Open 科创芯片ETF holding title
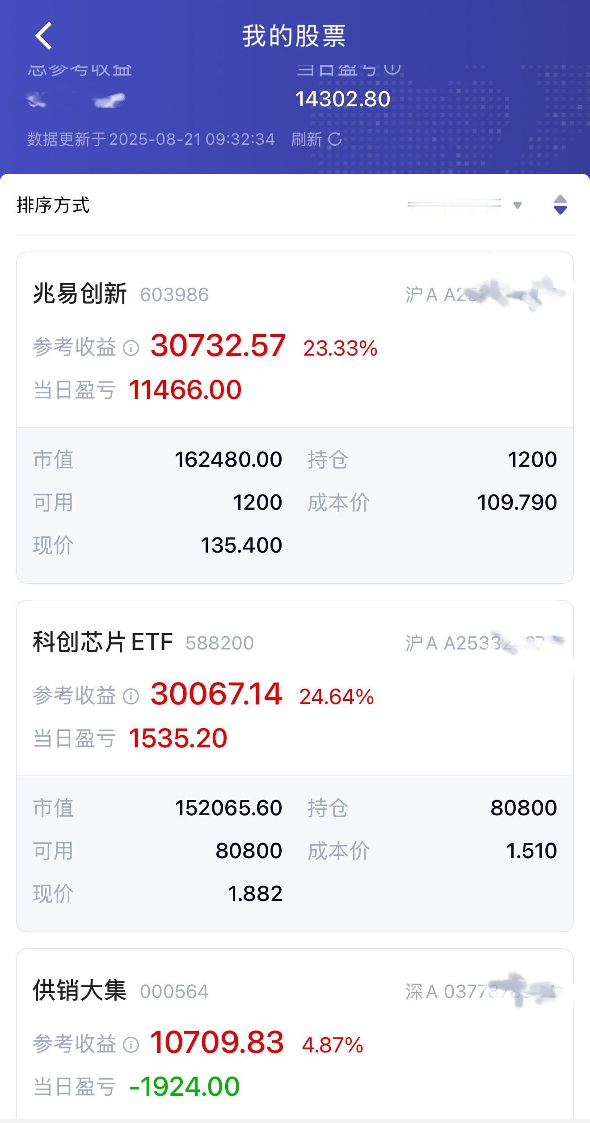The height and width of the screenshot is (1123, 590). (x=103, y=642)
